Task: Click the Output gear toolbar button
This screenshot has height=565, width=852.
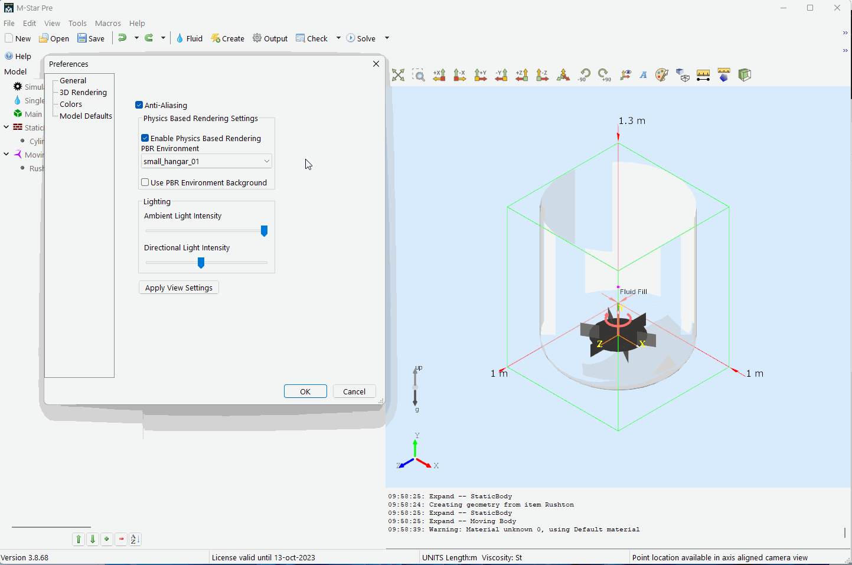Action: click(x=270, y=38)
